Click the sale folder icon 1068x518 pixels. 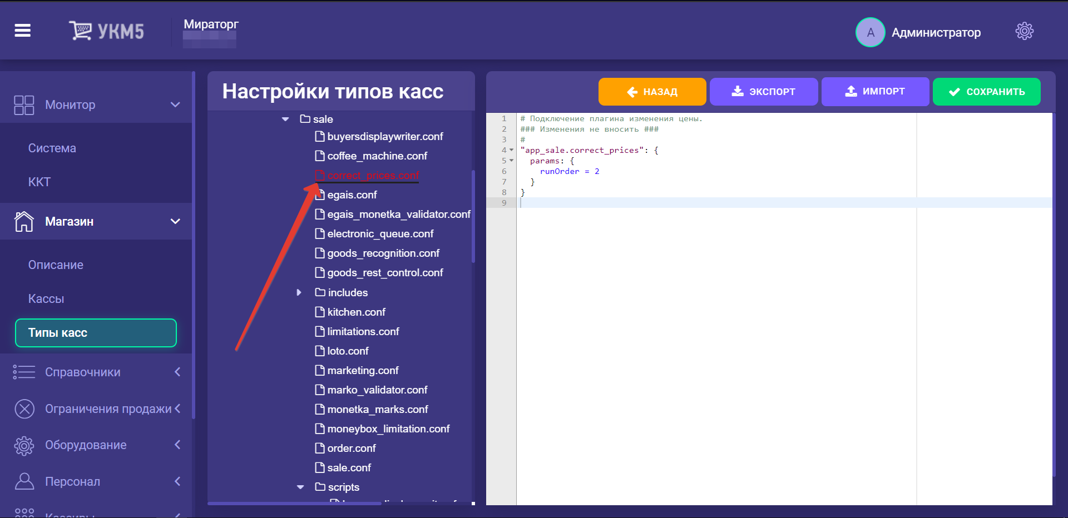(x=305, y=118)
